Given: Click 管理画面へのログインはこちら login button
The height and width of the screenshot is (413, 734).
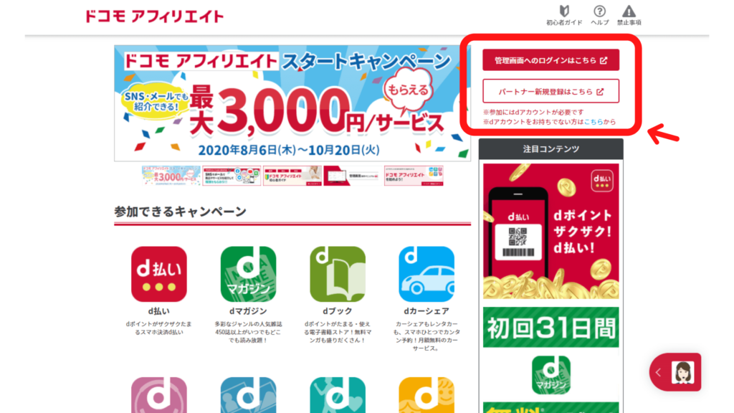Looking at the screenshot, I should [x=551, y=60].
